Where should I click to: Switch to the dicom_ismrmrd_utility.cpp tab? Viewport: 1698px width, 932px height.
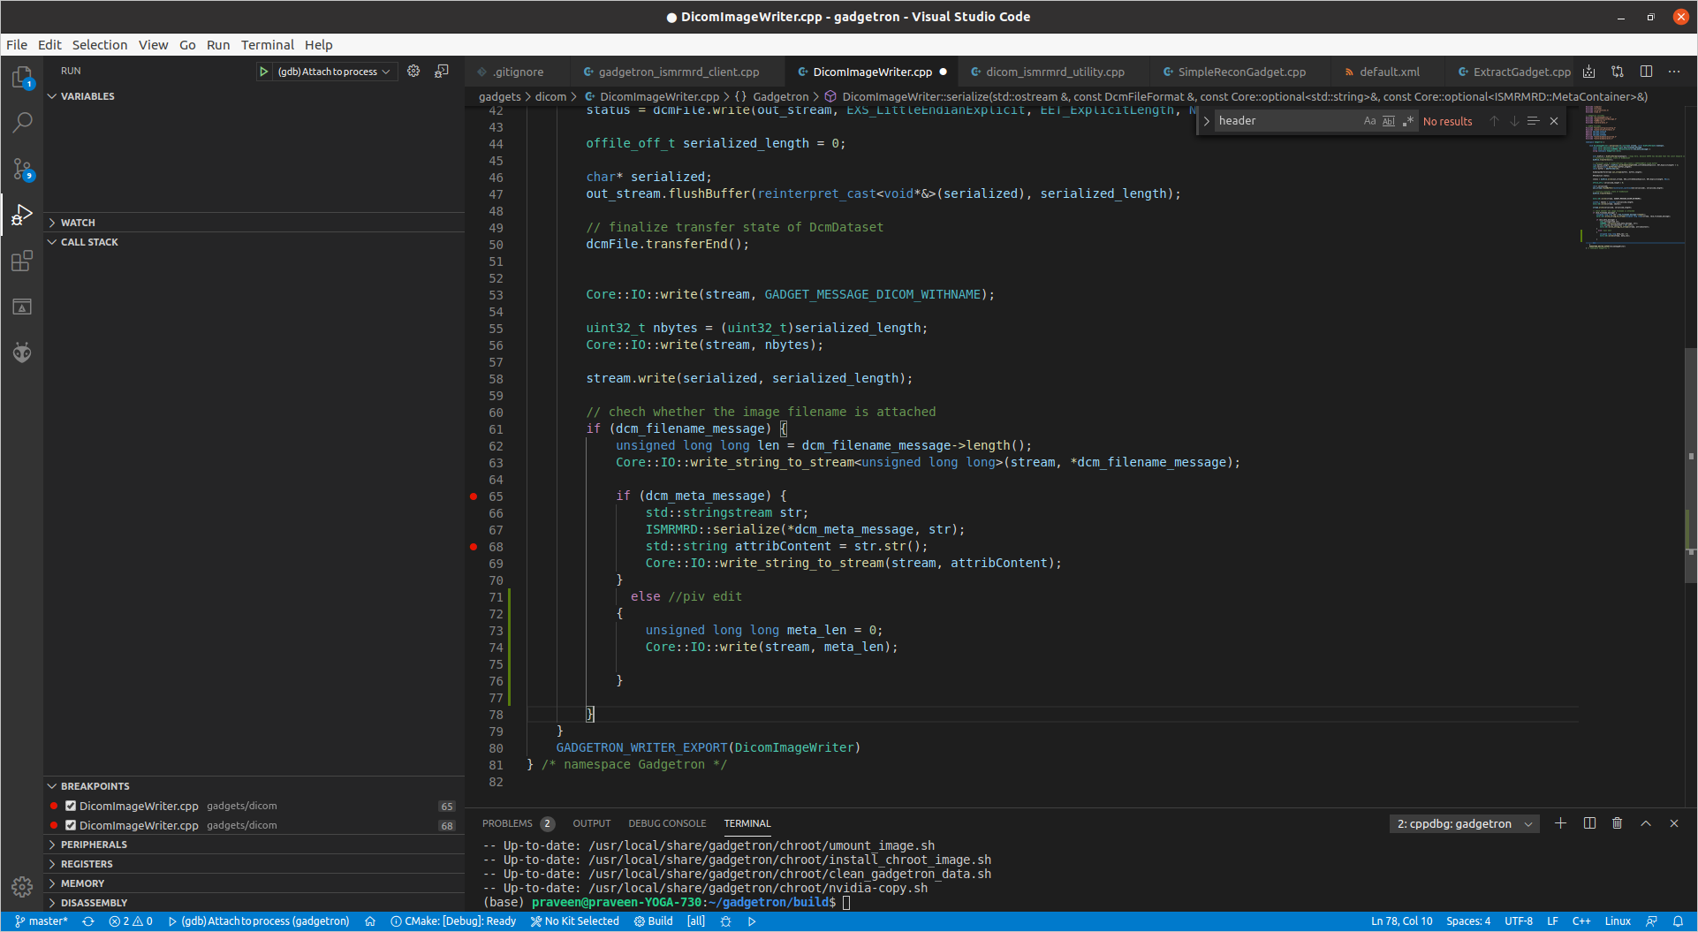1056,72
